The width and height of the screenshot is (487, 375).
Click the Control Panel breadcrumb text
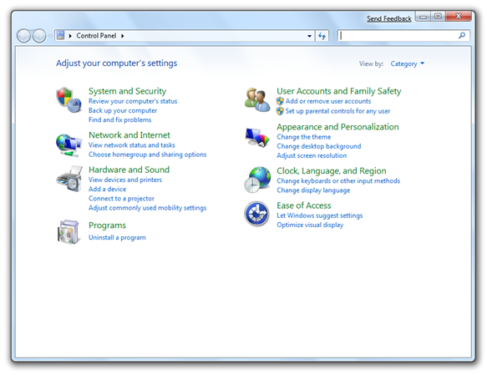pyautogui.click(x=96, y=36)
